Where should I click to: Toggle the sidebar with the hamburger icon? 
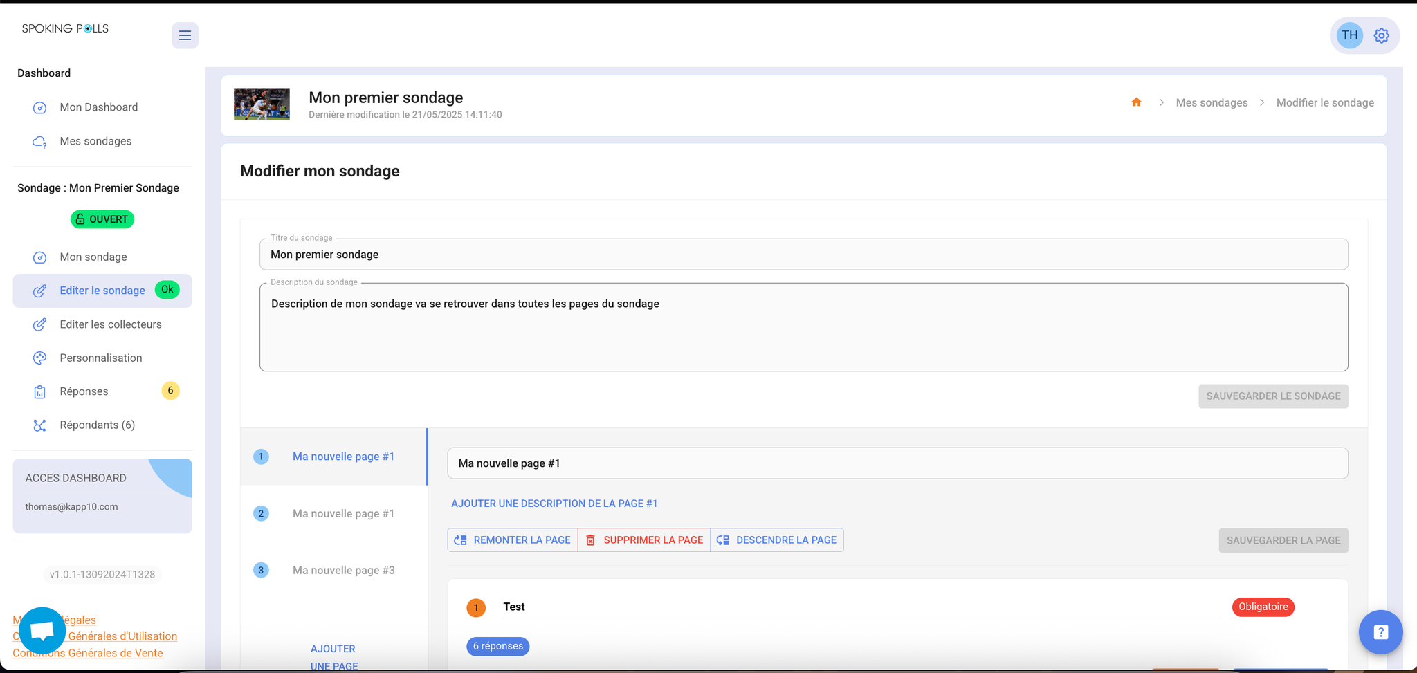tap(185, 35)
